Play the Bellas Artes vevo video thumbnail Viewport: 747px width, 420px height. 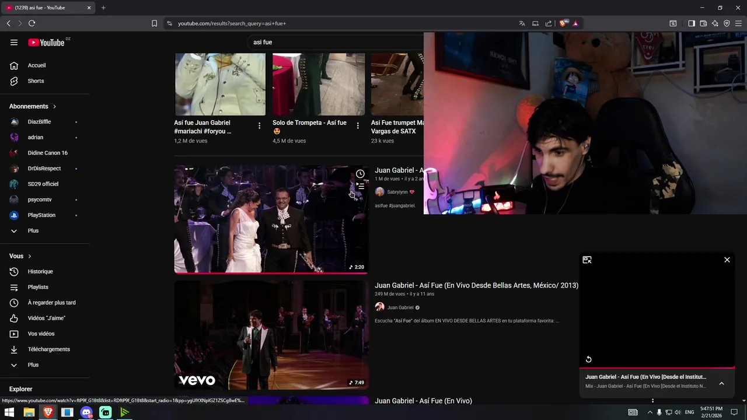click(271, 335)
